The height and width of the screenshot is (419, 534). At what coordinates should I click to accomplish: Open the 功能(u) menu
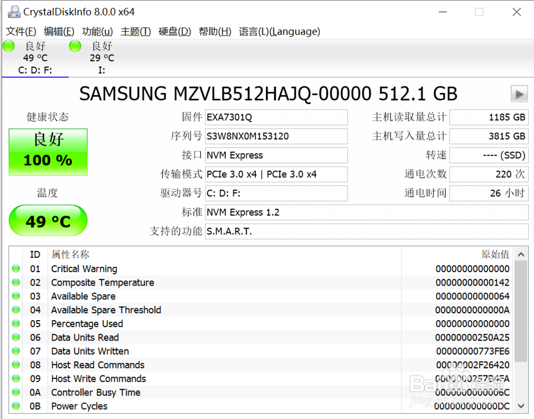pos(97,31)
